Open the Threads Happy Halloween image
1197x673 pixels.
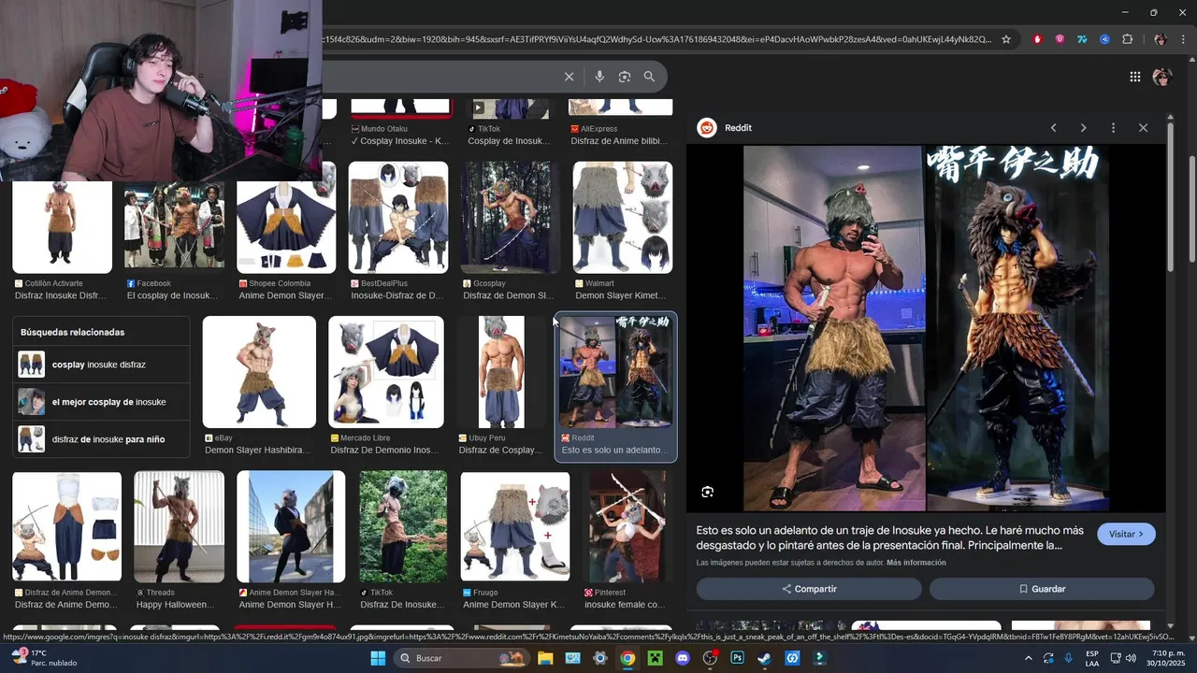coord(179,527)
